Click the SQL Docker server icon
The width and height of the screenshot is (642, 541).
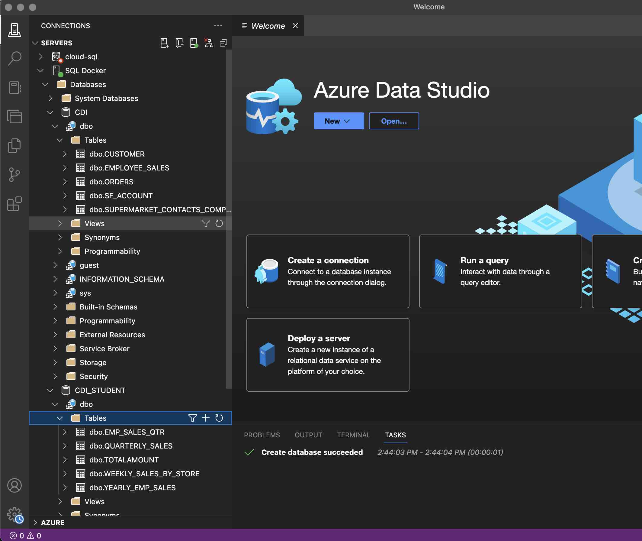(57, 71)
